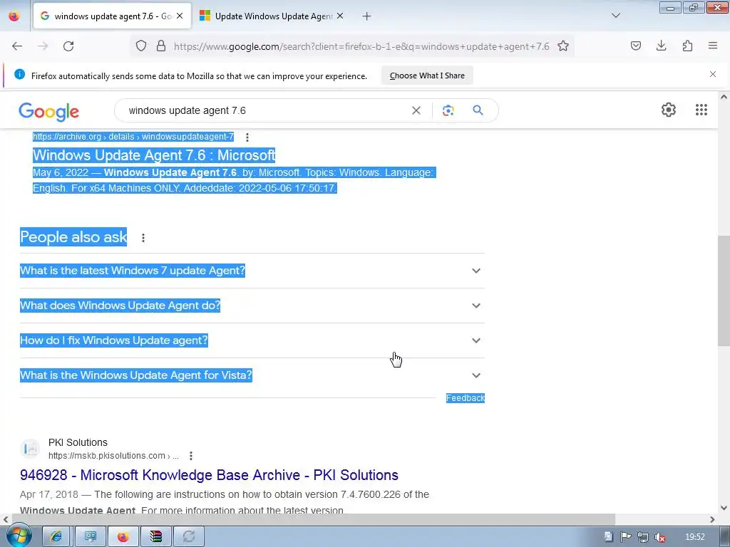This screenshot has width=730, height=547.
Task: Expand What is the latest Windows 7 update Agent
Action: [252, 271]
